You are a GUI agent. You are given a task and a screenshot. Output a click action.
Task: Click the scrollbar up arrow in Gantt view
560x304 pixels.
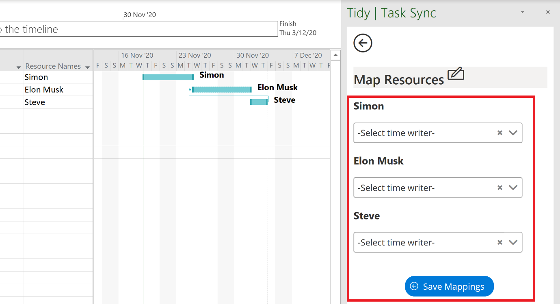pos(335,54)
